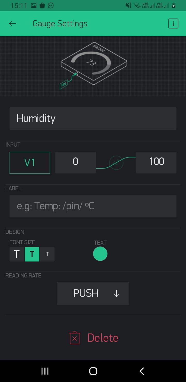
Task: Open the V1 pin selector
Action: [x=30, y=163]
